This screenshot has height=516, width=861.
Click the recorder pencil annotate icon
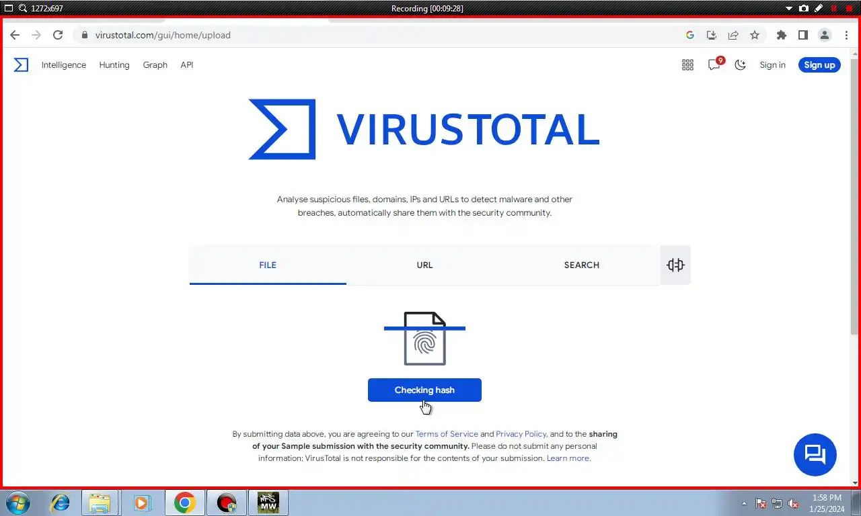tap(819, 9)
